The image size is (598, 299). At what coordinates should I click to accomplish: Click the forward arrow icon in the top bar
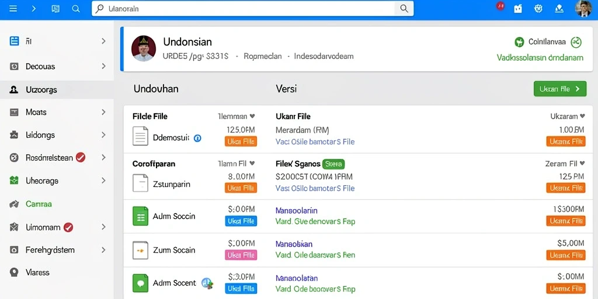[x=34, y=9]
